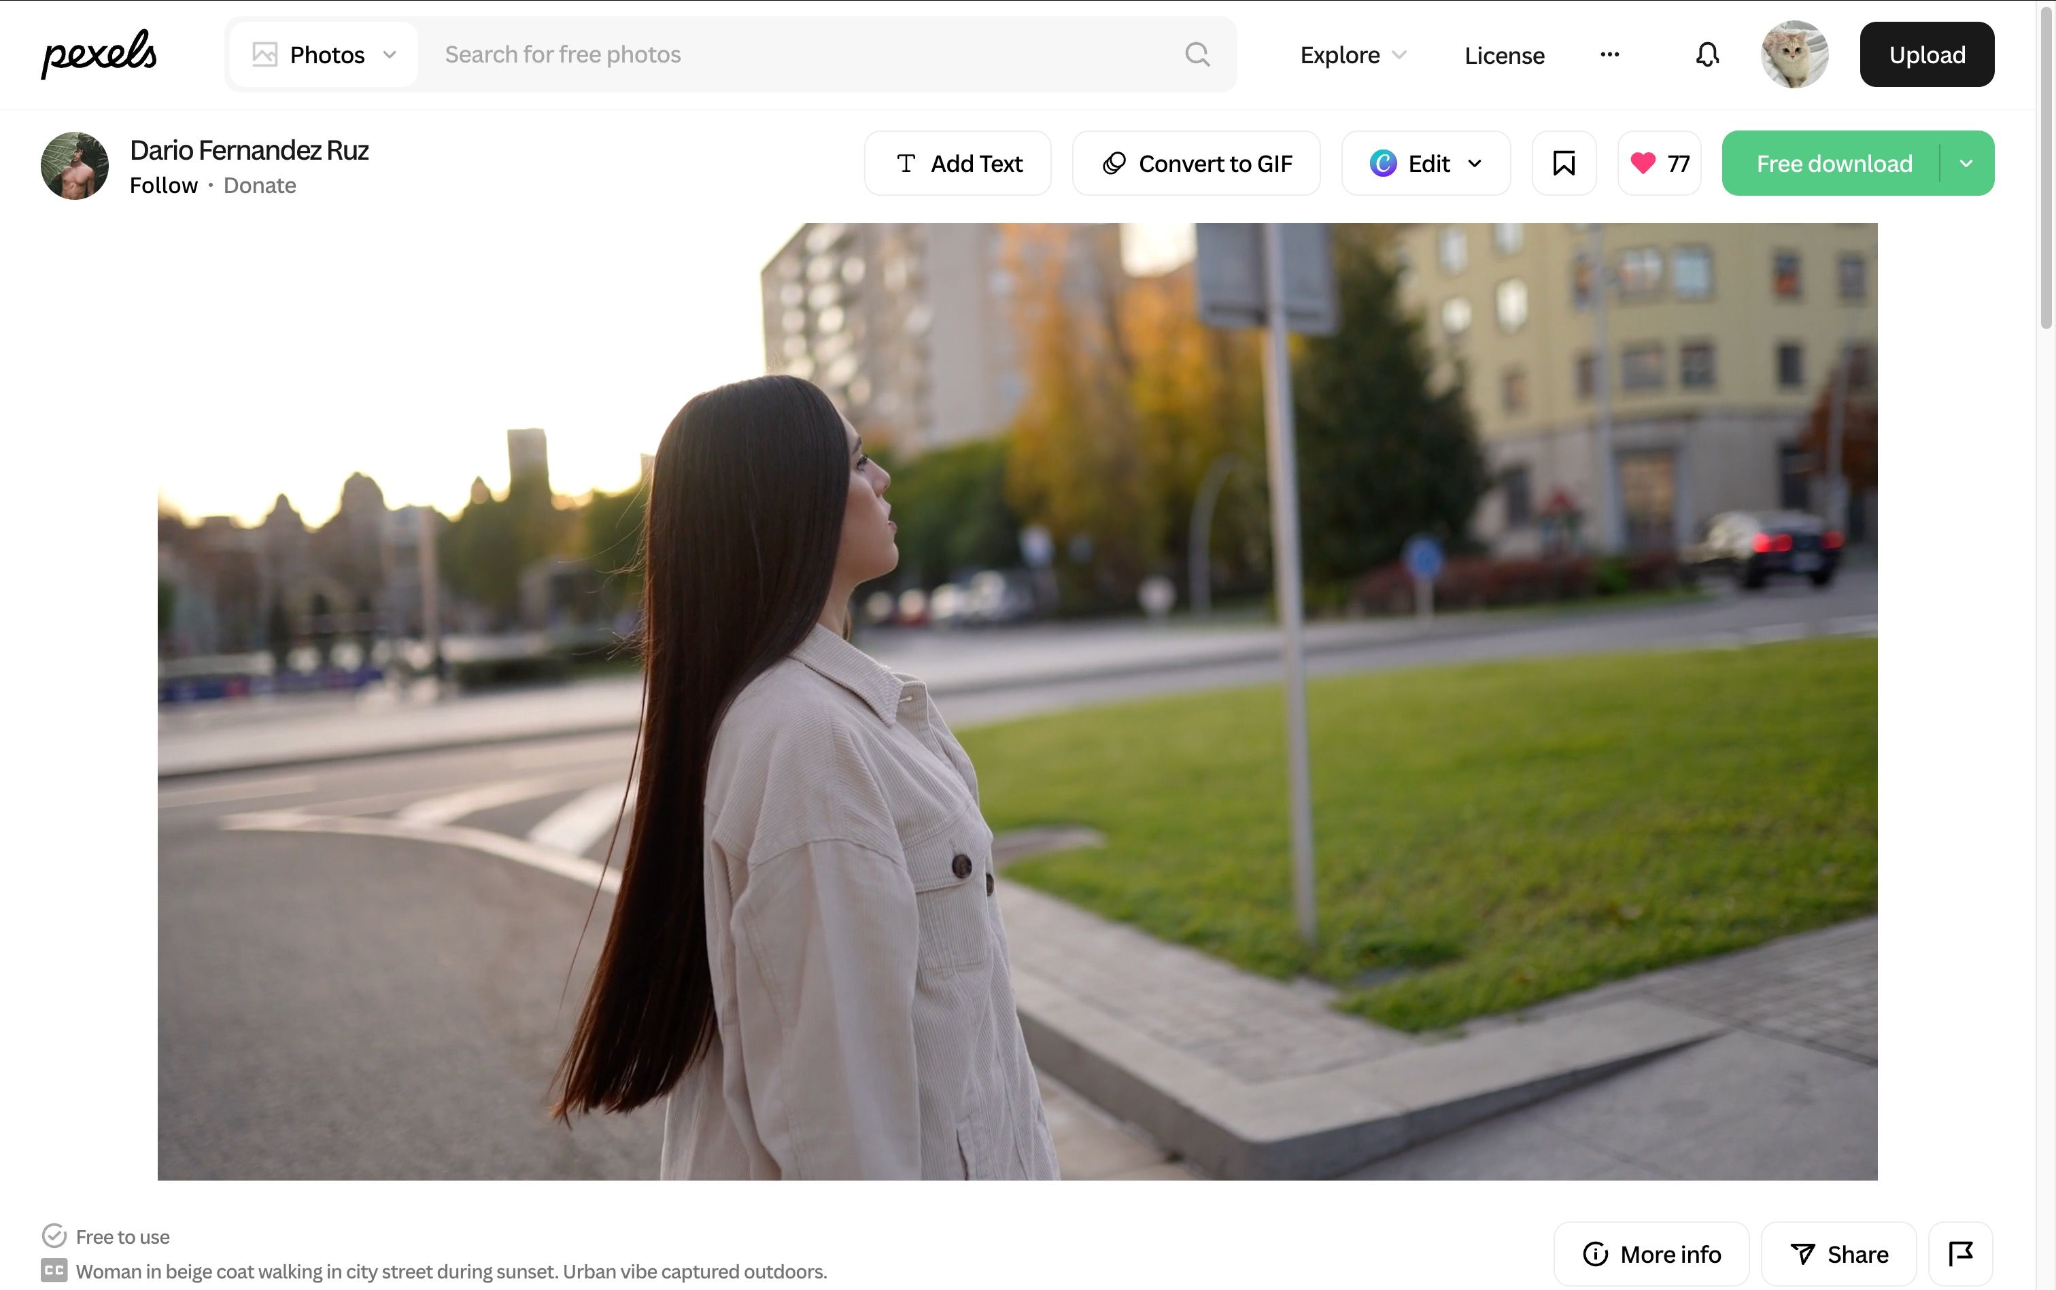Open the Photos search type dropdown

pyautogui.click(x=324, y=54)
